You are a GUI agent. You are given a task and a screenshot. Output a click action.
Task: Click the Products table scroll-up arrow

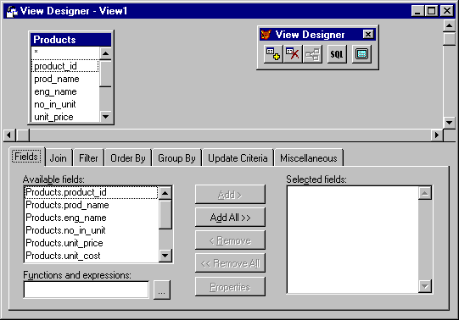pyautogui.click(x=105, y=53)
